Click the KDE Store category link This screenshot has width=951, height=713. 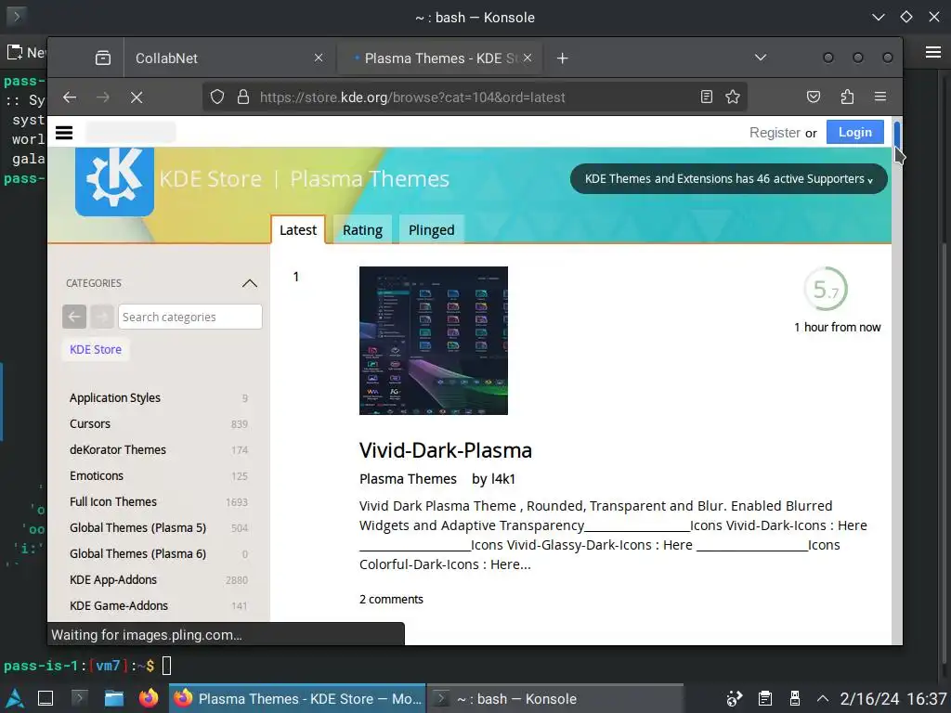(96, 349)
